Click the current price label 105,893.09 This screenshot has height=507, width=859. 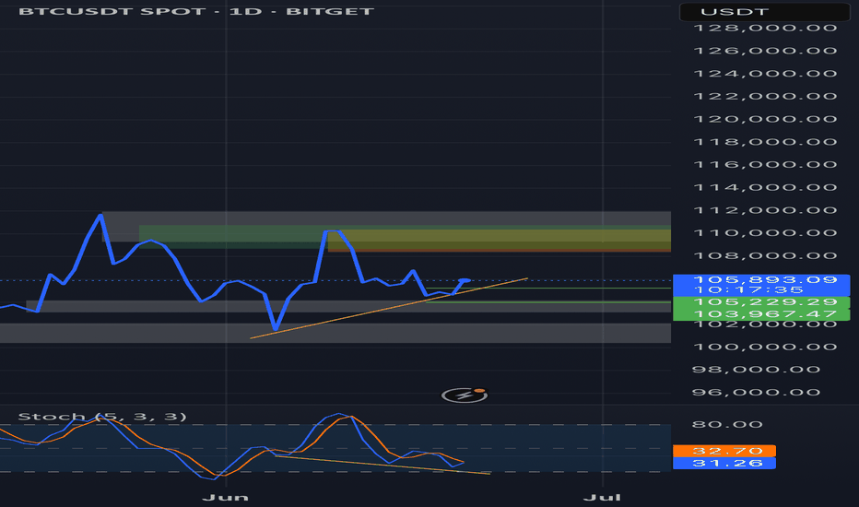tap(765, 279)
